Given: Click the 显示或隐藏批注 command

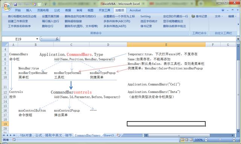Looking at the screenshot, I should [x=173, y=21].
